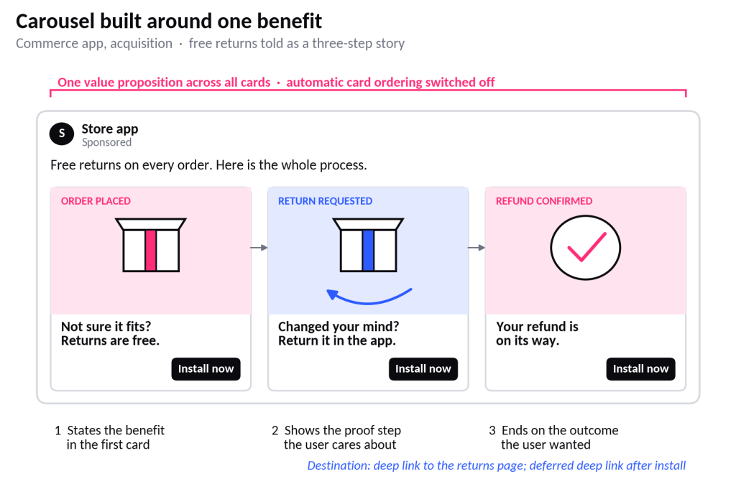Select the ORDER PLACED card label
736x489 pixels.
point(96,201)
